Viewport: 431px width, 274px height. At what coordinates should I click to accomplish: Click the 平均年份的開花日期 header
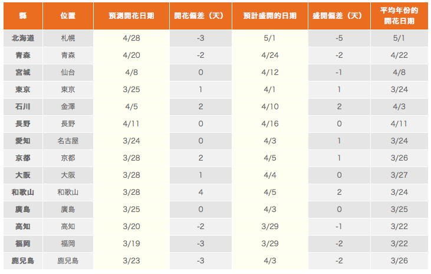click(399, 16)
